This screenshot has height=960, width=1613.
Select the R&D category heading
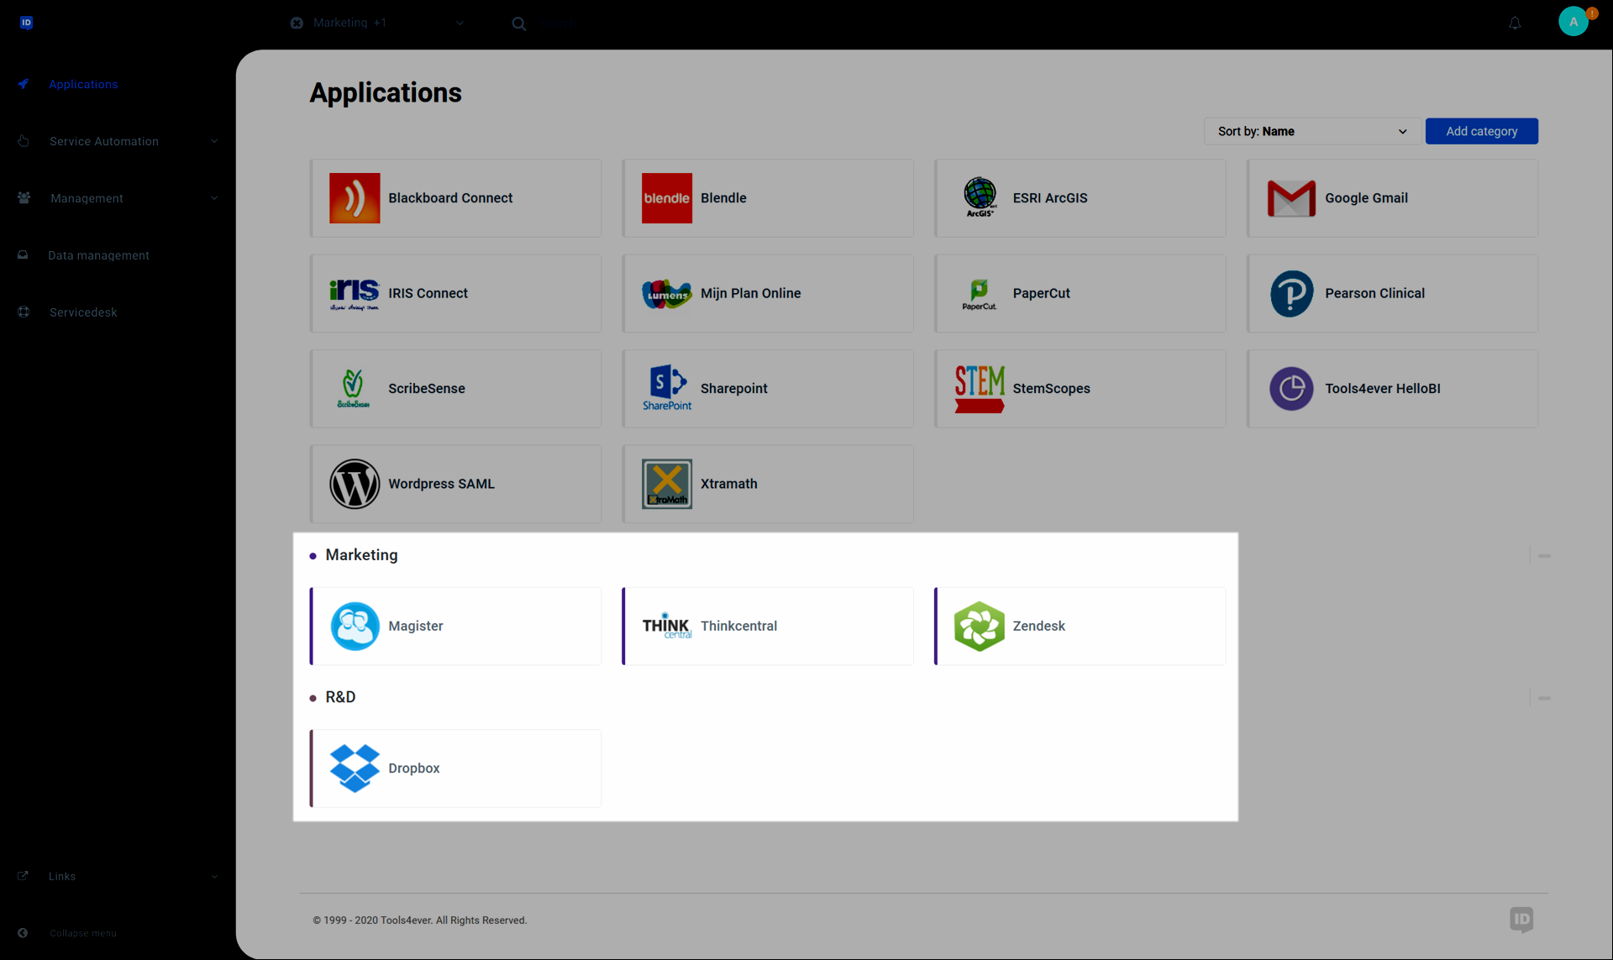tap(340, 697)
